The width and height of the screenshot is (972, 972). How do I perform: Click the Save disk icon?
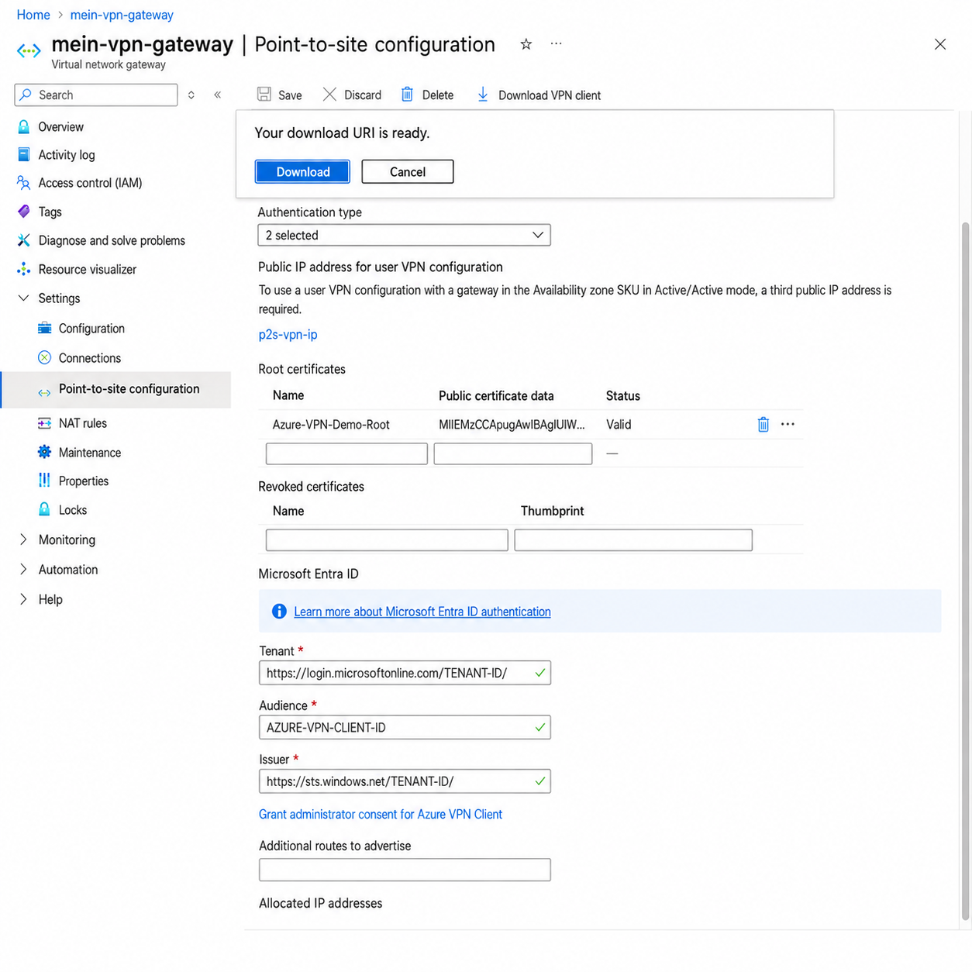coord(264,95)
